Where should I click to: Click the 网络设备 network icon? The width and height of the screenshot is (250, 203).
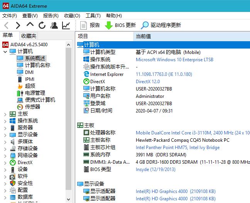click(x=13, y=155)
